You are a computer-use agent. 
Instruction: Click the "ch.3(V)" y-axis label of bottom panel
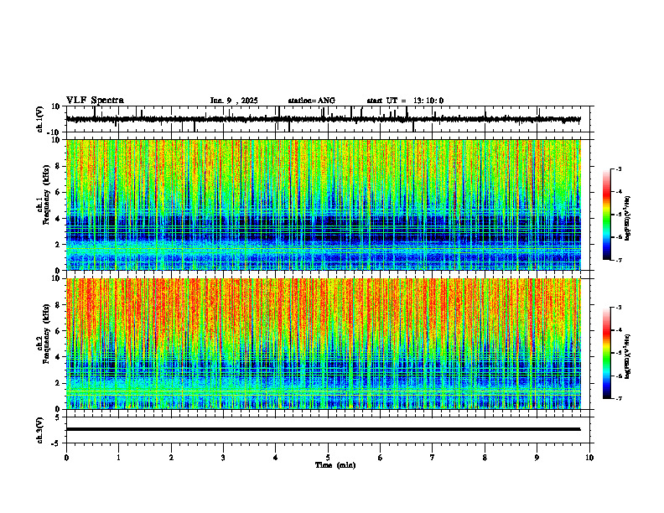tap(40, 430)
